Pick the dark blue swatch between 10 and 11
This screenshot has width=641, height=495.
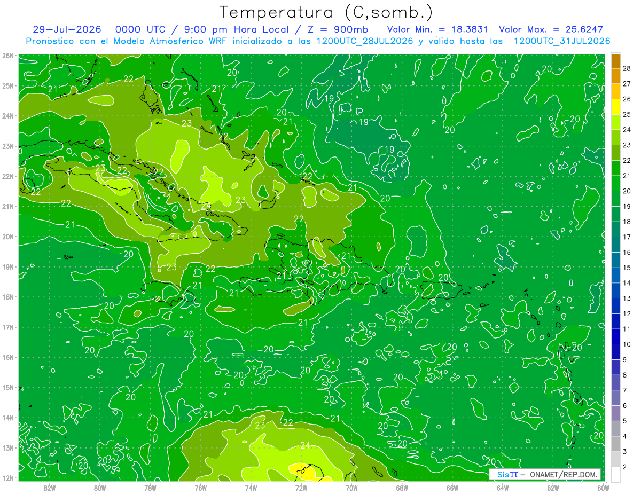pos(616,336)
